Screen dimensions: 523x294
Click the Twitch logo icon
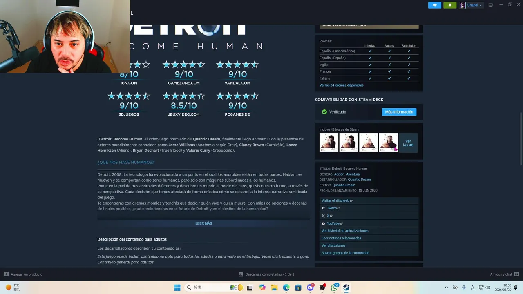[323, 208]
